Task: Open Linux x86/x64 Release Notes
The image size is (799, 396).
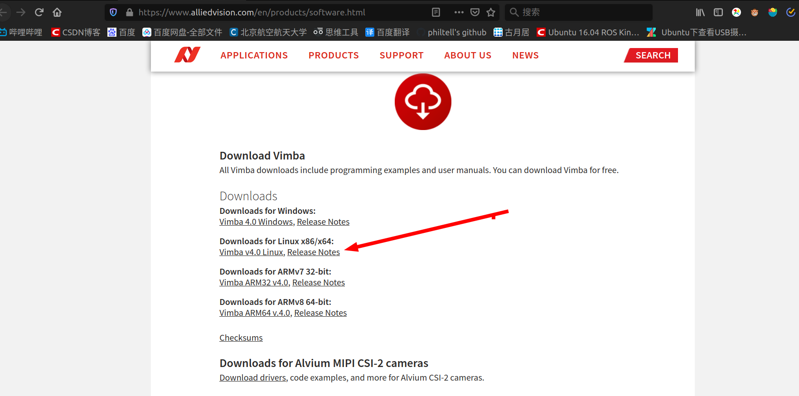Action: coord(314,252)
